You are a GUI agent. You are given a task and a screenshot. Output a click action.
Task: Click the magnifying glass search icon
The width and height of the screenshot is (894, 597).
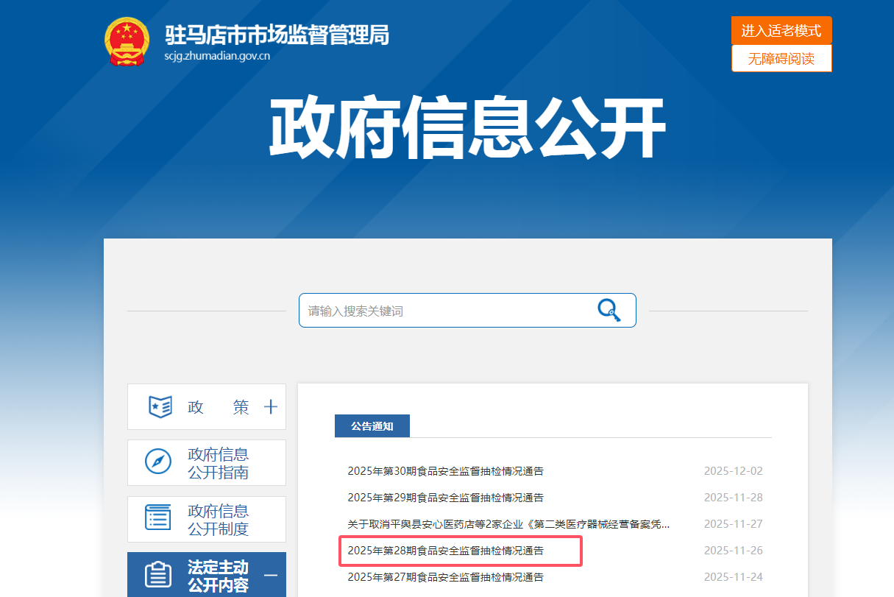coord(608,311)
